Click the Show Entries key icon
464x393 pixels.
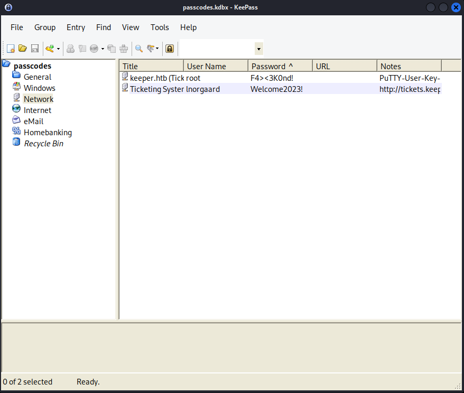tap(150, 49)
